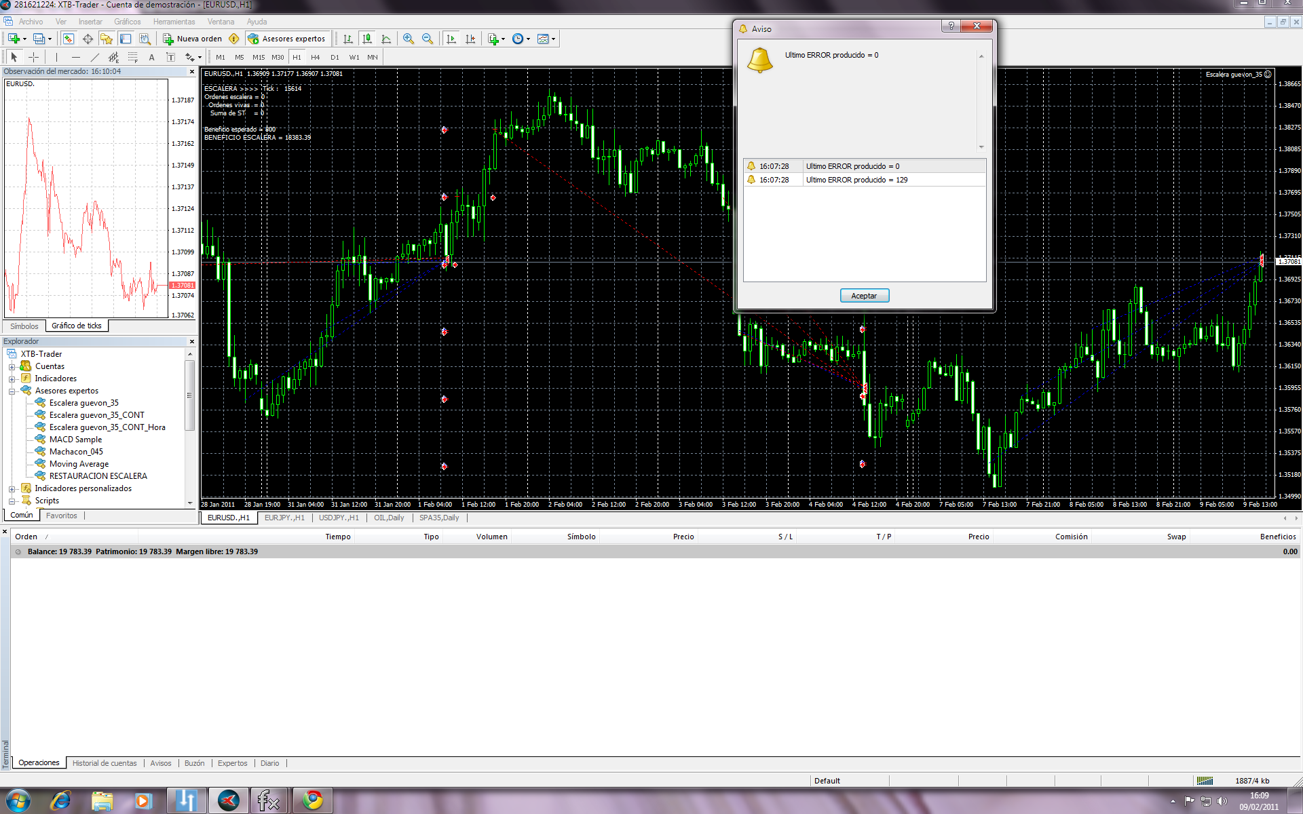Viewport: 1303px width, 814px height.
Task: Draw a trendline with the trendline tool
Action: point(95,58)
